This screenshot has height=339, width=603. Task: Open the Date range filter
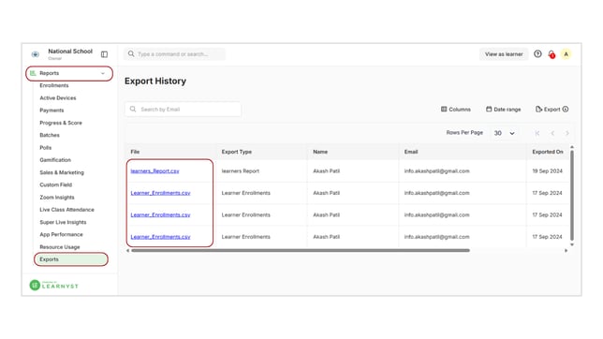tap(504, 110)
